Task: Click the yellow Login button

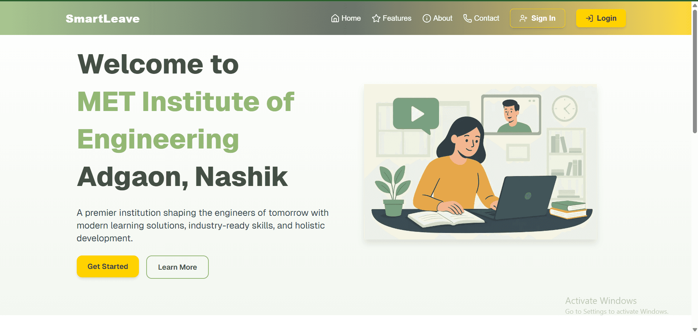Action: (x=601, y=18)
